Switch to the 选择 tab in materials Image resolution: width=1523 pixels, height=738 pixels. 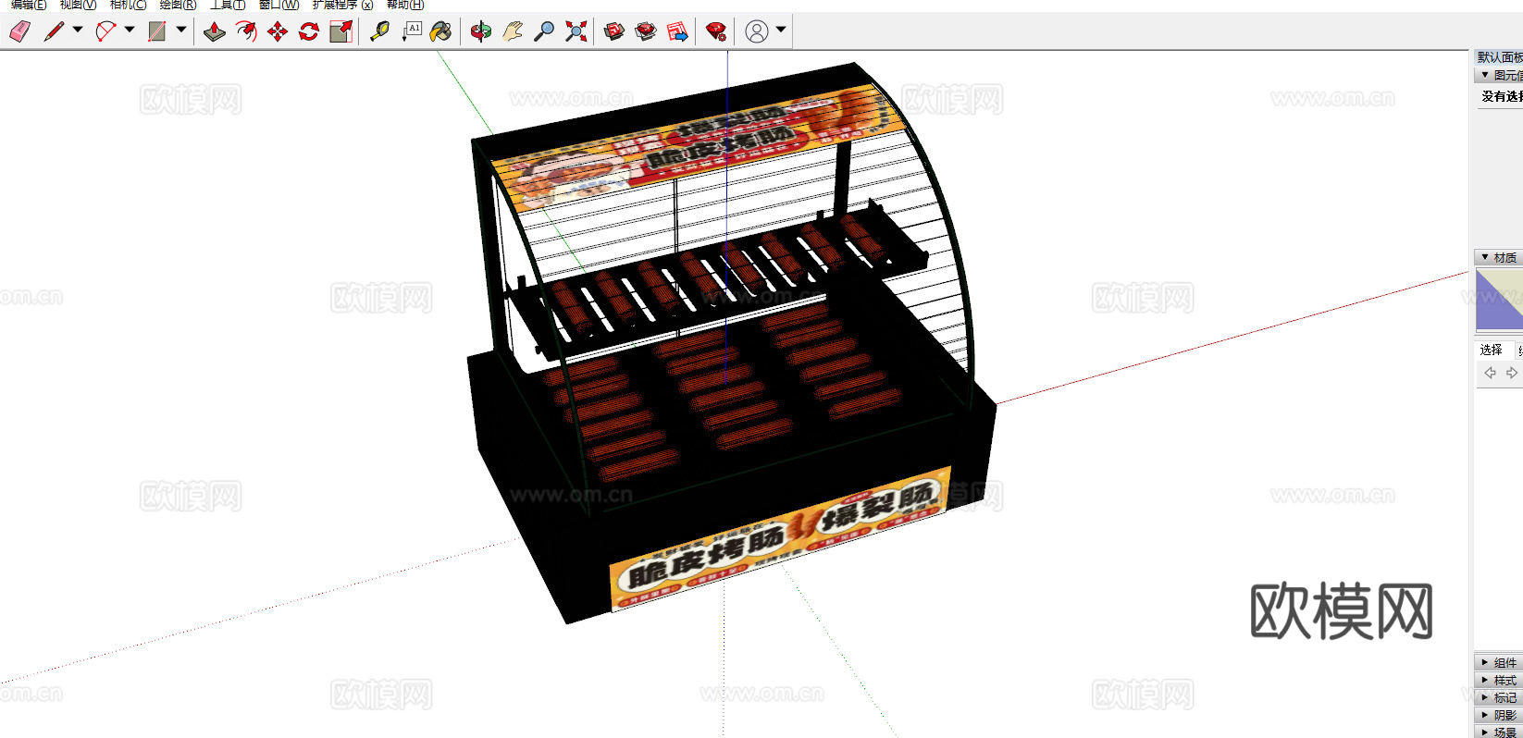[x=1492, y=350]
